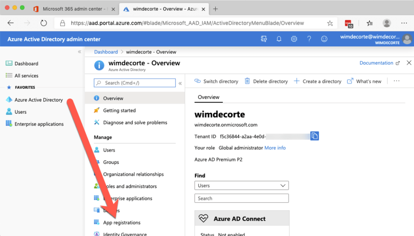Send feedback via smiley icon
Screen dimensions: 414x236
coord(324,39)
